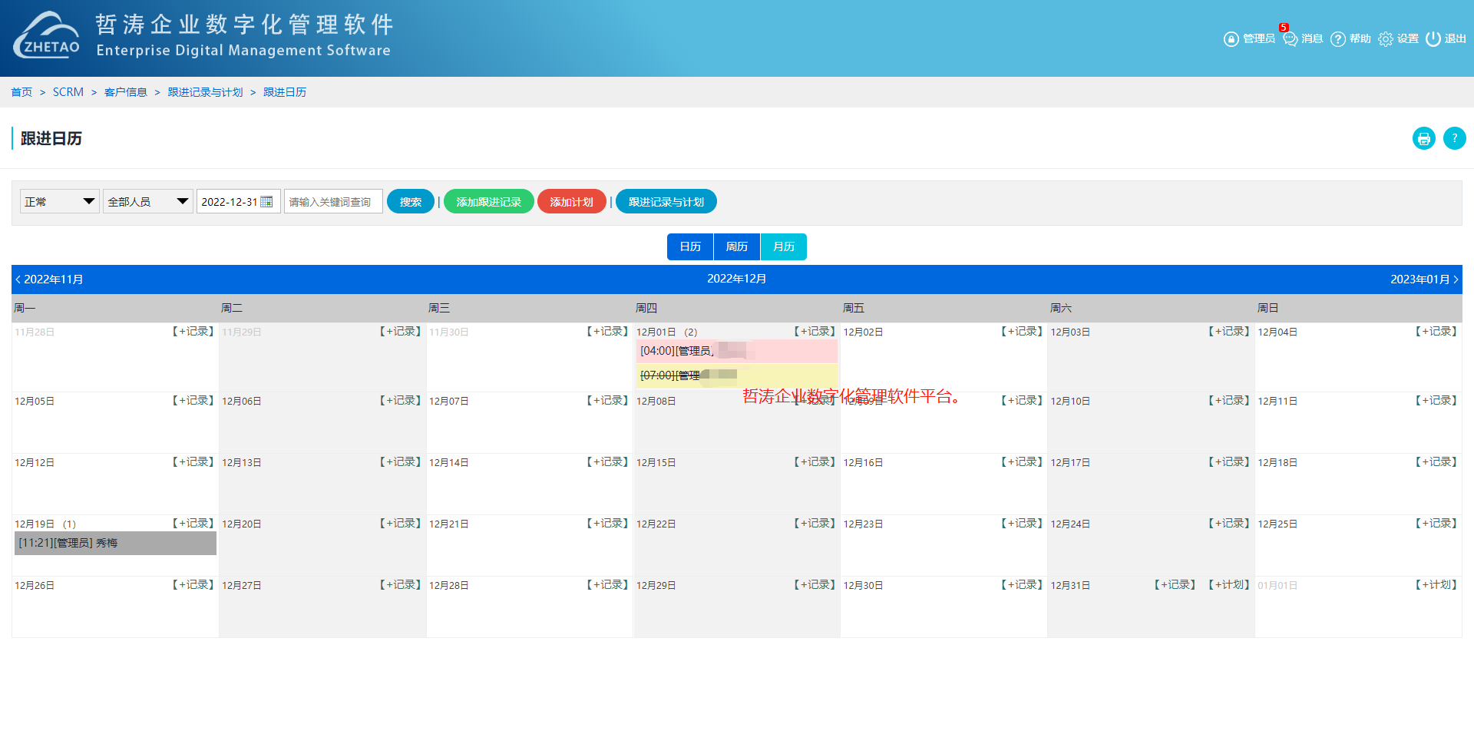Viewport: 1474px width, 744px height.
Task: Open the 11:21 管理员 秀梅 entry
Action: [x=115, y=543]
